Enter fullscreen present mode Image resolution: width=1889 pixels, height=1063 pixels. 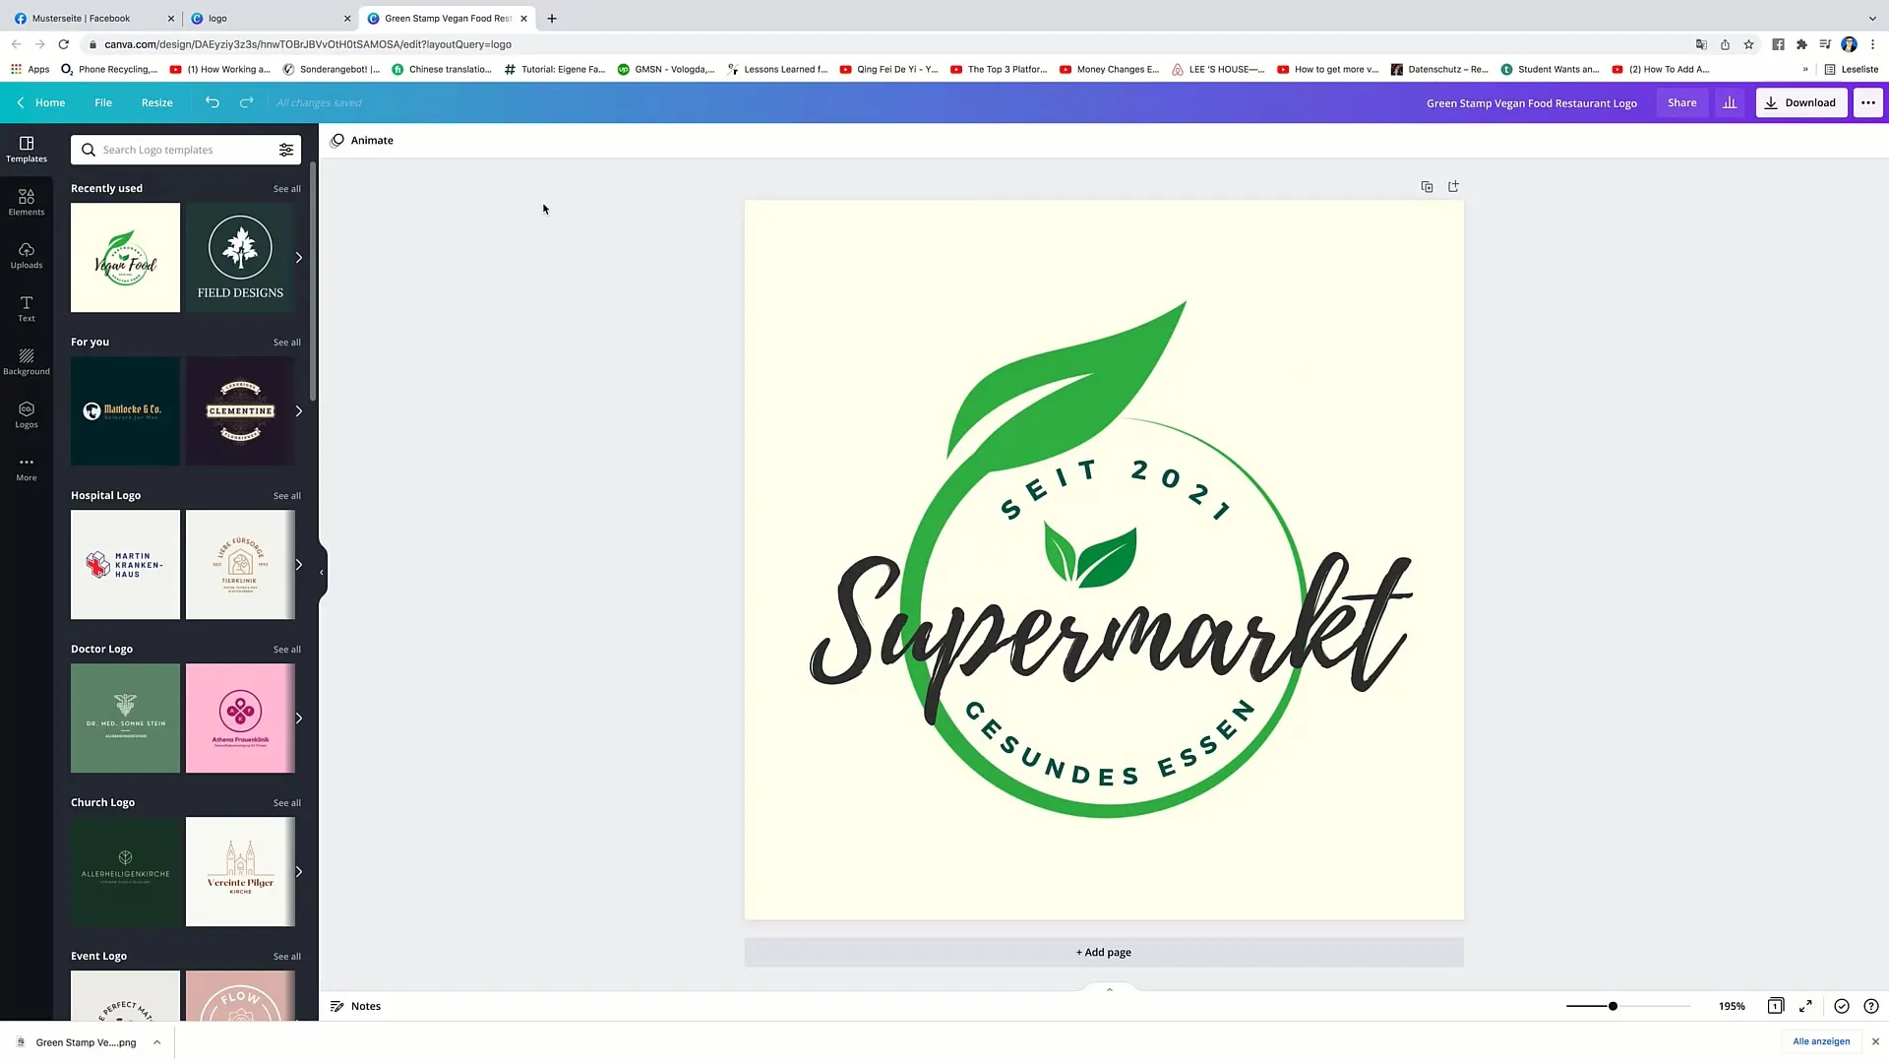pyautogui.click(x=1805, y=1006)
